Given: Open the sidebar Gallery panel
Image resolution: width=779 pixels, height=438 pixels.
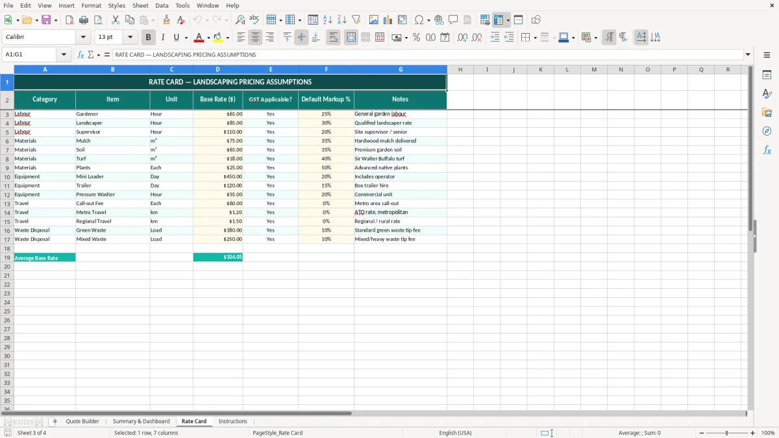Looking at the screenshot, I should tap(767, 112).
